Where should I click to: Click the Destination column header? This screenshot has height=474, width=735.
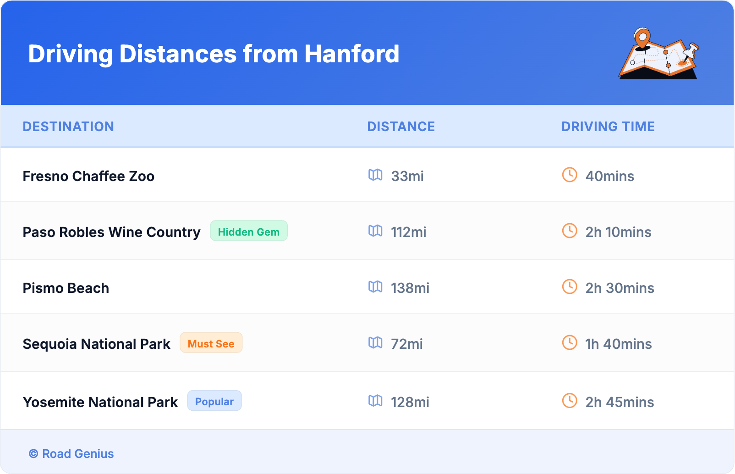click(x=68, y=127)
